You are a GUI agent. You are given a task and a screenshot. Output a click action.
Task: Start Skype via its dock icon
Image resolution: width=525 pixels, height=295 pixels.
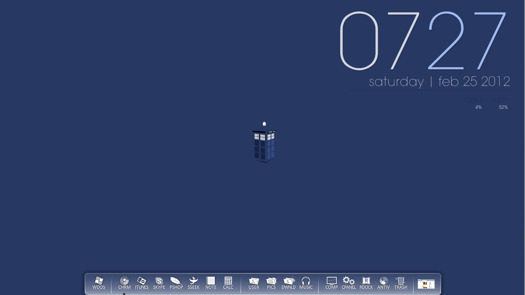tap(159, 283)
